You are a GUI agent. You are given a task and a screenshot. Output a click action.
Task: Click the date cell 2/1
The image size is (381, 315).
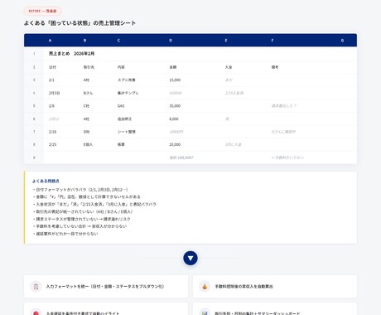coord(51,80)
